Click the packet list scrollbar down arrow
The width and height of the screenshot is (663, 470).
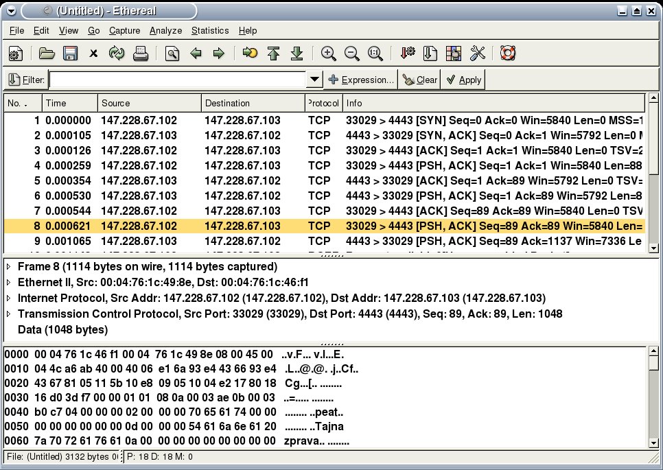653,248
